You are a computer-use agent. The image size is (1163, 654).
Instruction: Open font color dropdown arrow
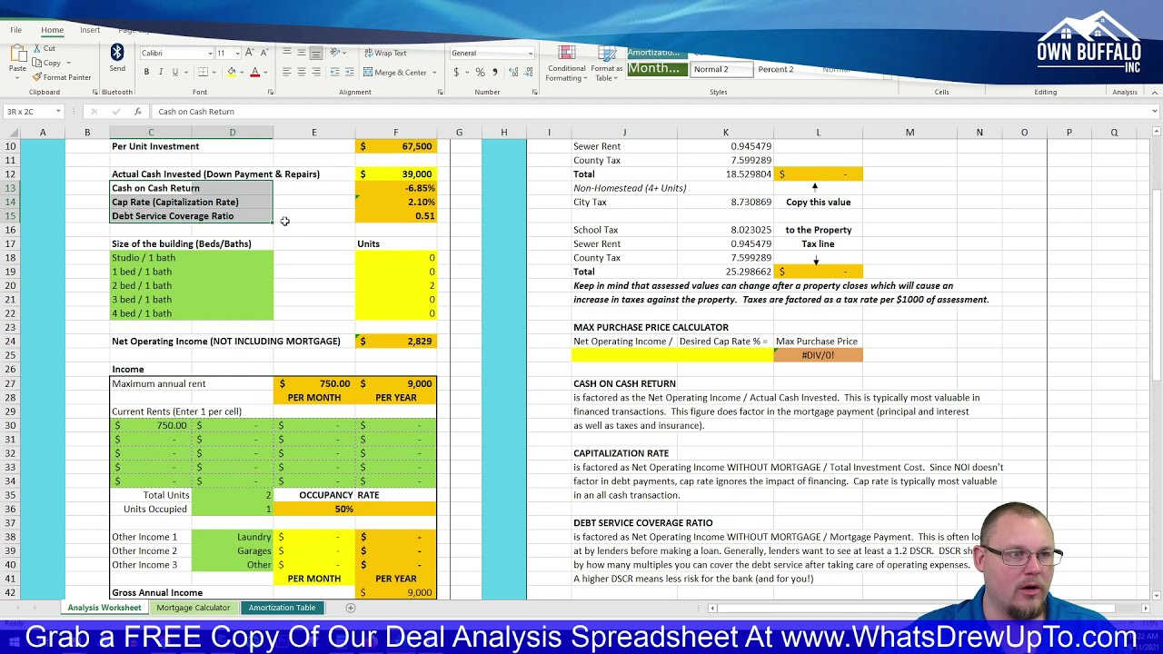[x=264, y=72]
